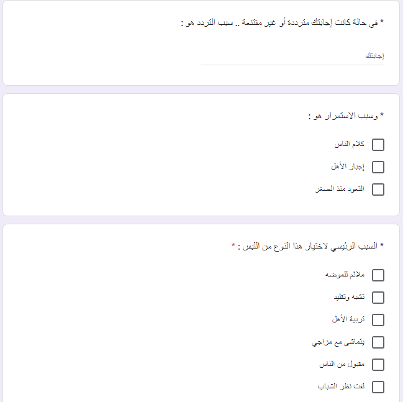
Task: Select the checkbox beside لفت نظر الشباب
Action: [378, 387]
